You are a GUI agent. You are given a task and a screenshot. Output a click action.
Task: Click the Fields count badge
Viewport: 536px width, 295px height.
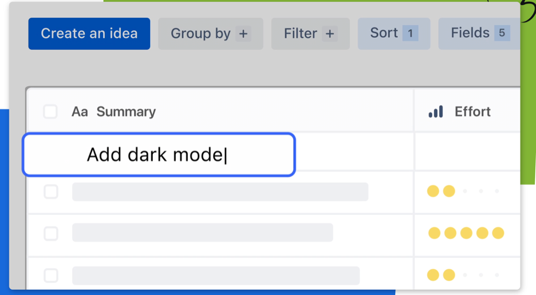point(502,33)
